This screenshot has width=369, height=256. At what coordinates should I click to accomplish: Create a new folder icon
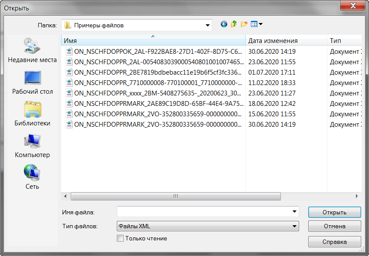click(244, 24)
